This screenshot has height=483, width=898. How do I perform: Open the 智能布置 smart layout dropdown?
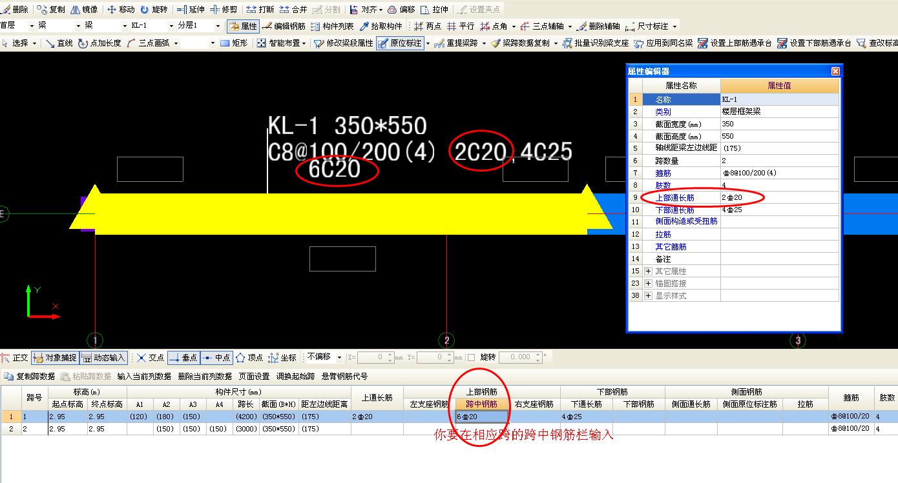[x=304, y=43]
